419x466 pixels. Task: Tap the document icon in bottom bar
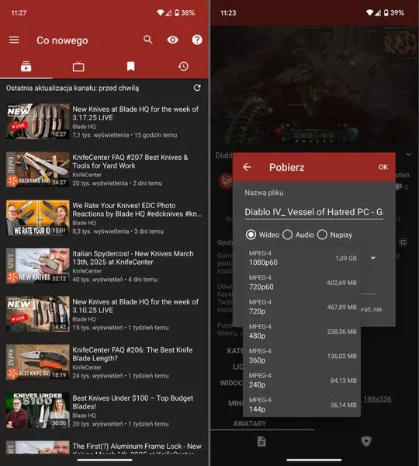tap(261, 441)
